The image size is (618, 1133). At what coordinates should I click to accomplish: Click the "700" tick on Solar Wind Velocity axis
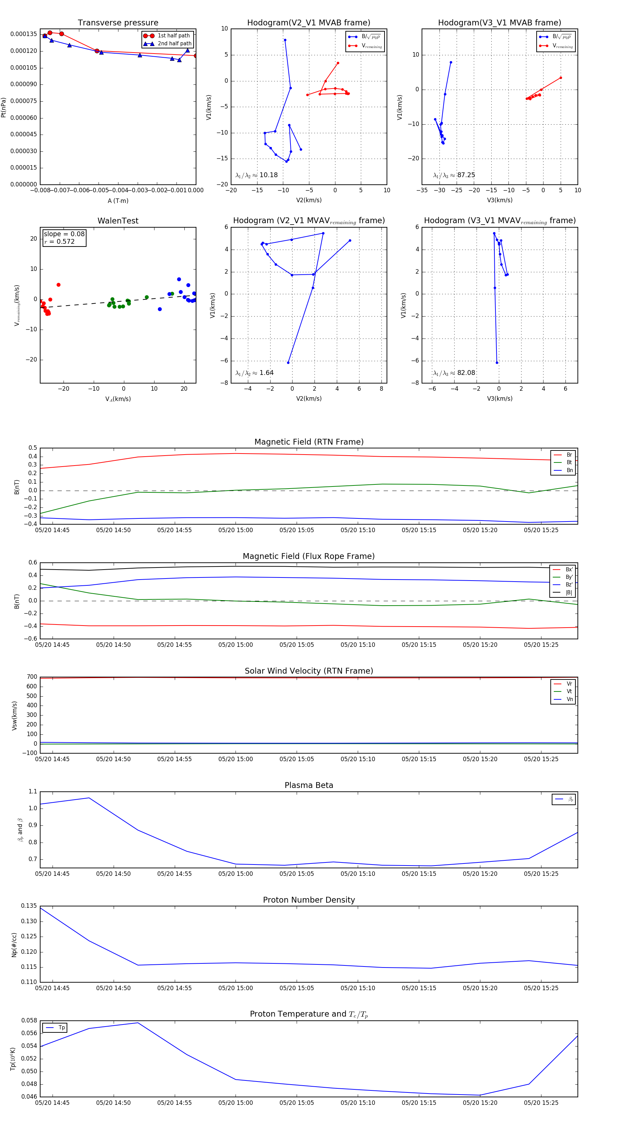[32, 677]
